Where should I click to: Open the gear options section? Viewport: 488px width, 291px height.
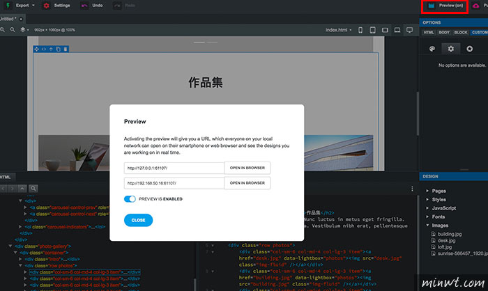pos(450,49)
